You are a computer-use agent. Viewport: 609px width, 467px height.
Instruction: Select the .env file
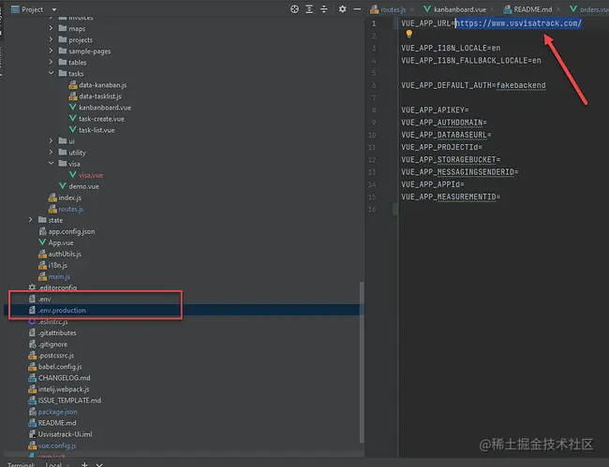[x=45, y=299]
